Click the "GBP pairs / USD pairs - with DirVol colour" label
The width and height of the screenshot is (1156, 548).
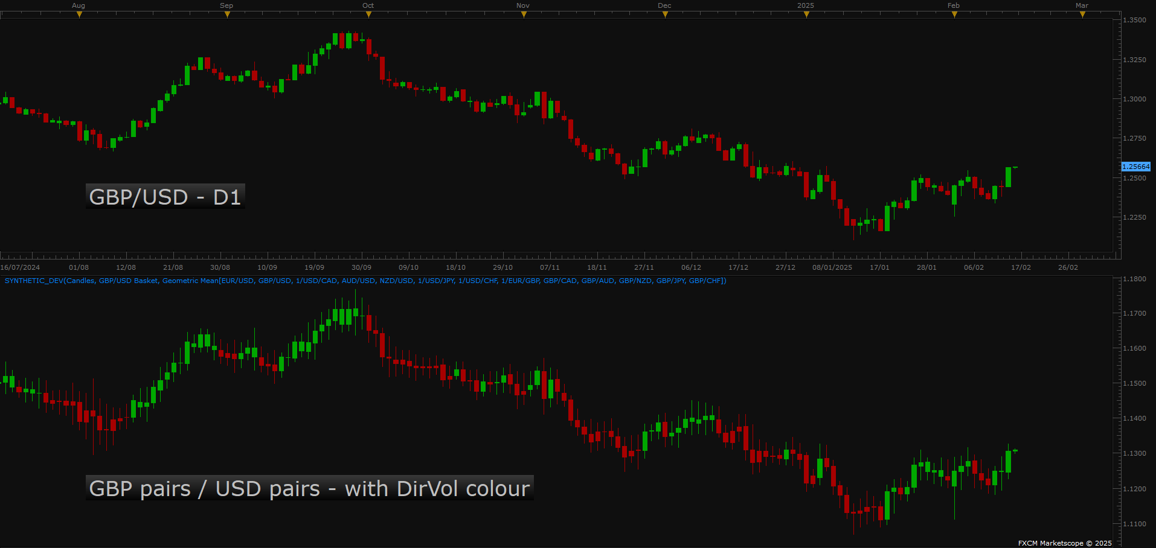tap(309, 488)
